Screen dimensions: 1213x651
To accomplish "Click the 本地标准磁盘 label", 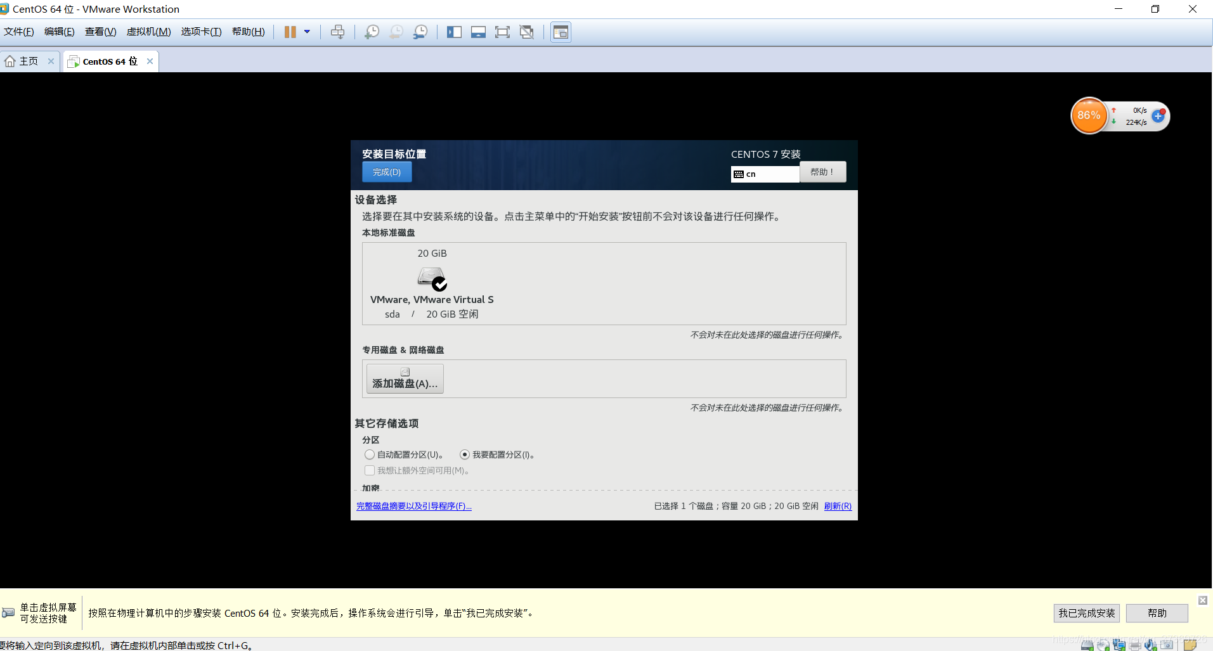I will pyautogui.click(x=389, y=233).
